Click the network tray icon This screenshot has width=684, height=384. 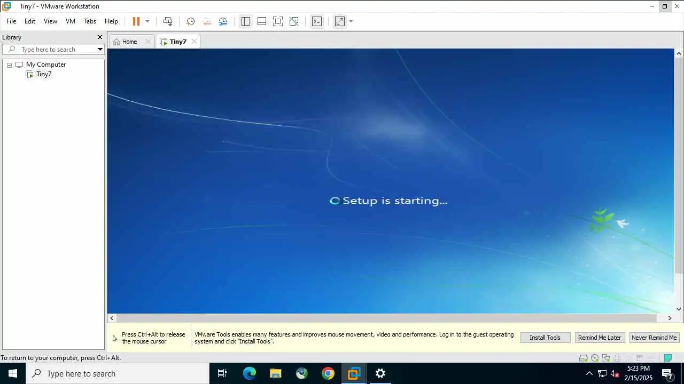(x=602, y=373)
